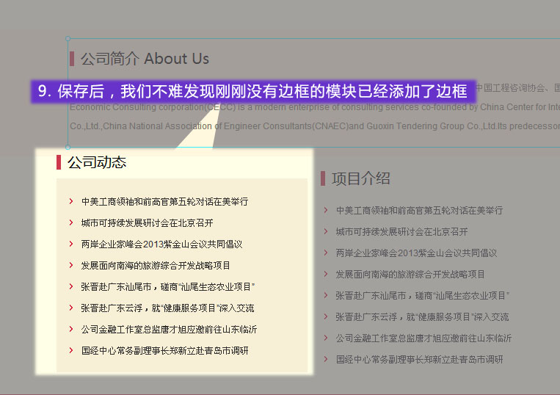Screen dimensions: 560x395
Task: Click the 项目介绍 section heading
Action: [360, 178]
